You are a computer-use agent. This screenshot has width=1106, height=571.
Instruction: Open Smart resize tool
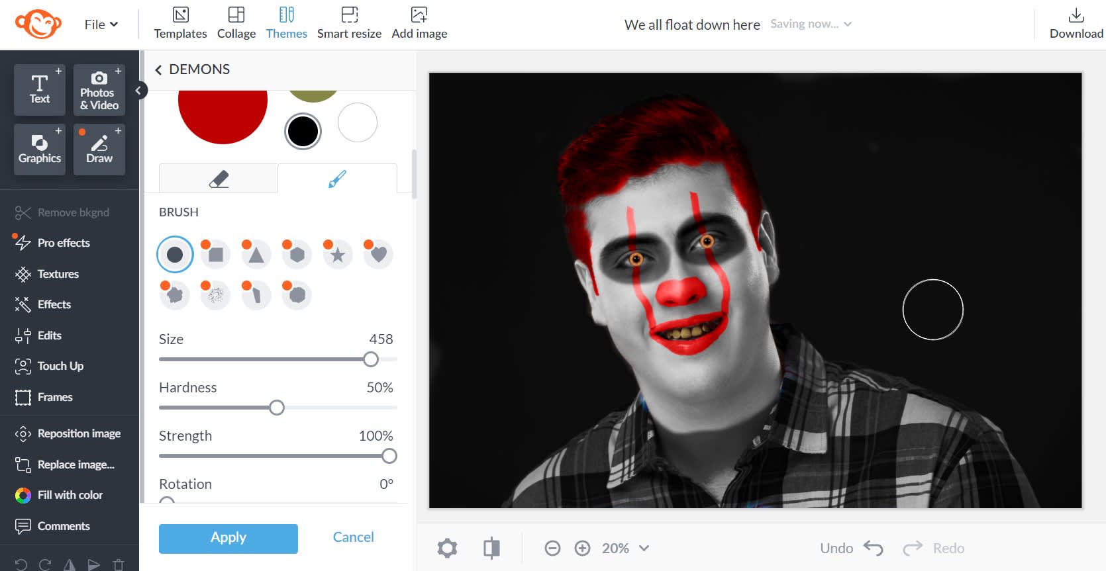[349, 24]
